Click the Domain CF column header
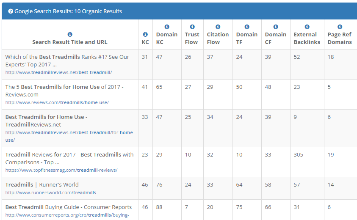Image resolution: width=357 pixels, height=220 pixels. pyautogui.click(x=276, y=38)
